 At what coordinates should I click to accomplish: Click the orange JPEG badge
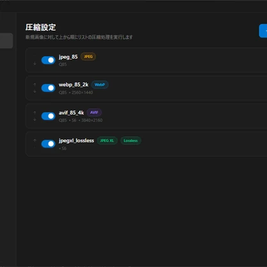click(x=88, y=57)
